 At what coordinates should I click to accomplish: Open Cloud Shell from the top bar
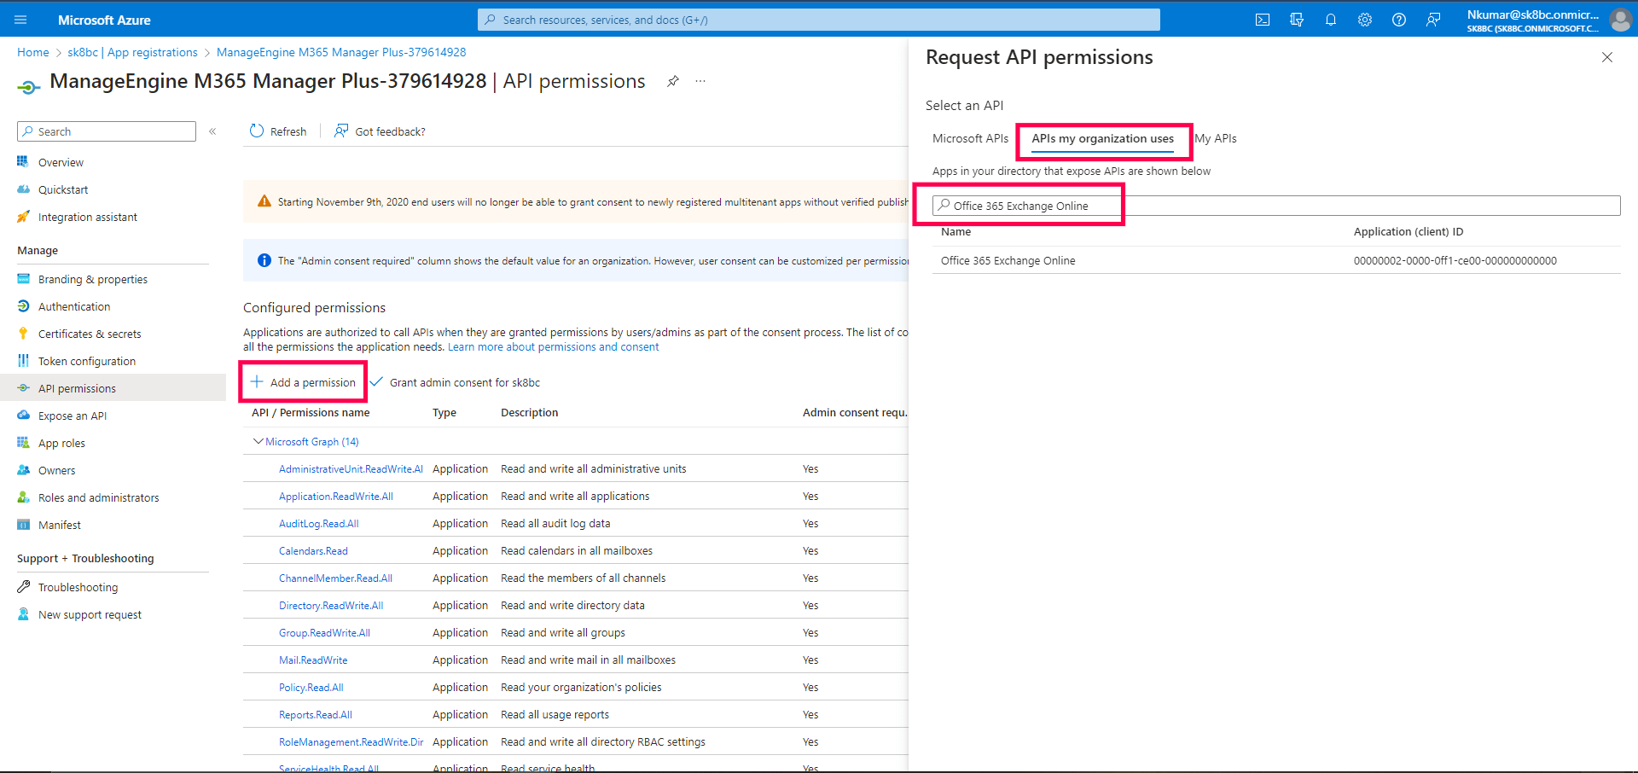[1263, 20]
